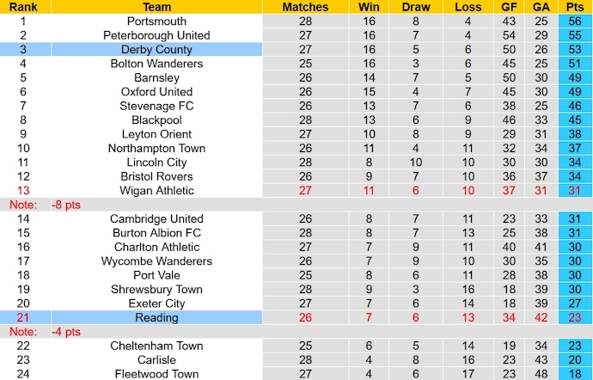593x380 pixels.
Task: Sort table by Pts header
Action: 574,7
